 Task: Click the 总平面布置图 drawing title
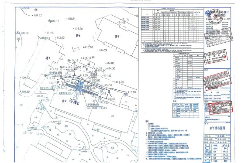217,128
